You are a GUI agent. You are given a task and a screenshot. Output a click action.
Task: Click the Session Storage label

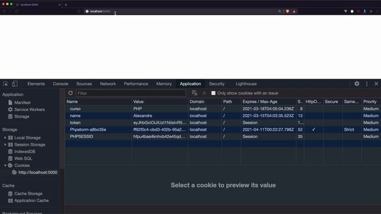(x=30, y=145)
